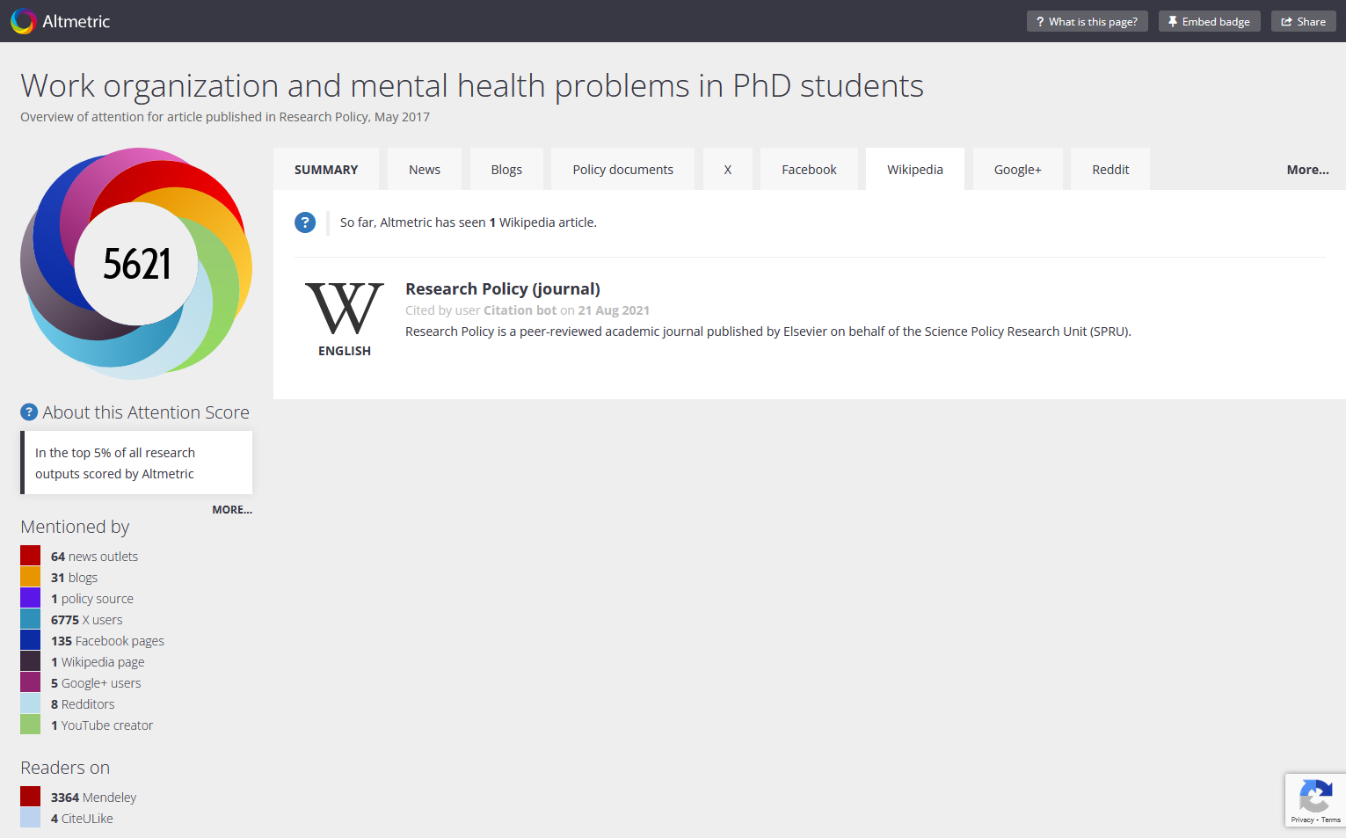Click the teal X users swatch
This screenshot has width=1346, height=838.
30,619
